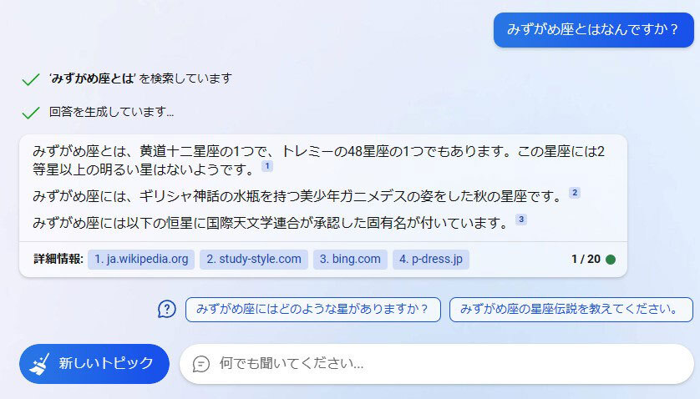This screenshot has width=700, height=399.
Task: Focus the 何でも聞いてください message input field
Action: (x=437, y=364)
